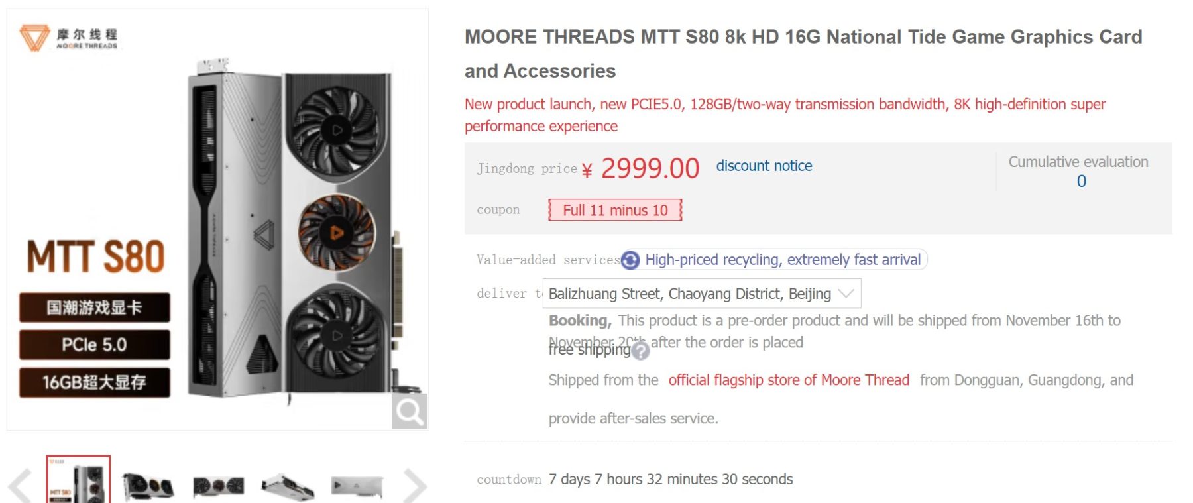Go to next thumbnails with right arrow
The width and height of the screenshot is (1193, 503).
(415, 486)
